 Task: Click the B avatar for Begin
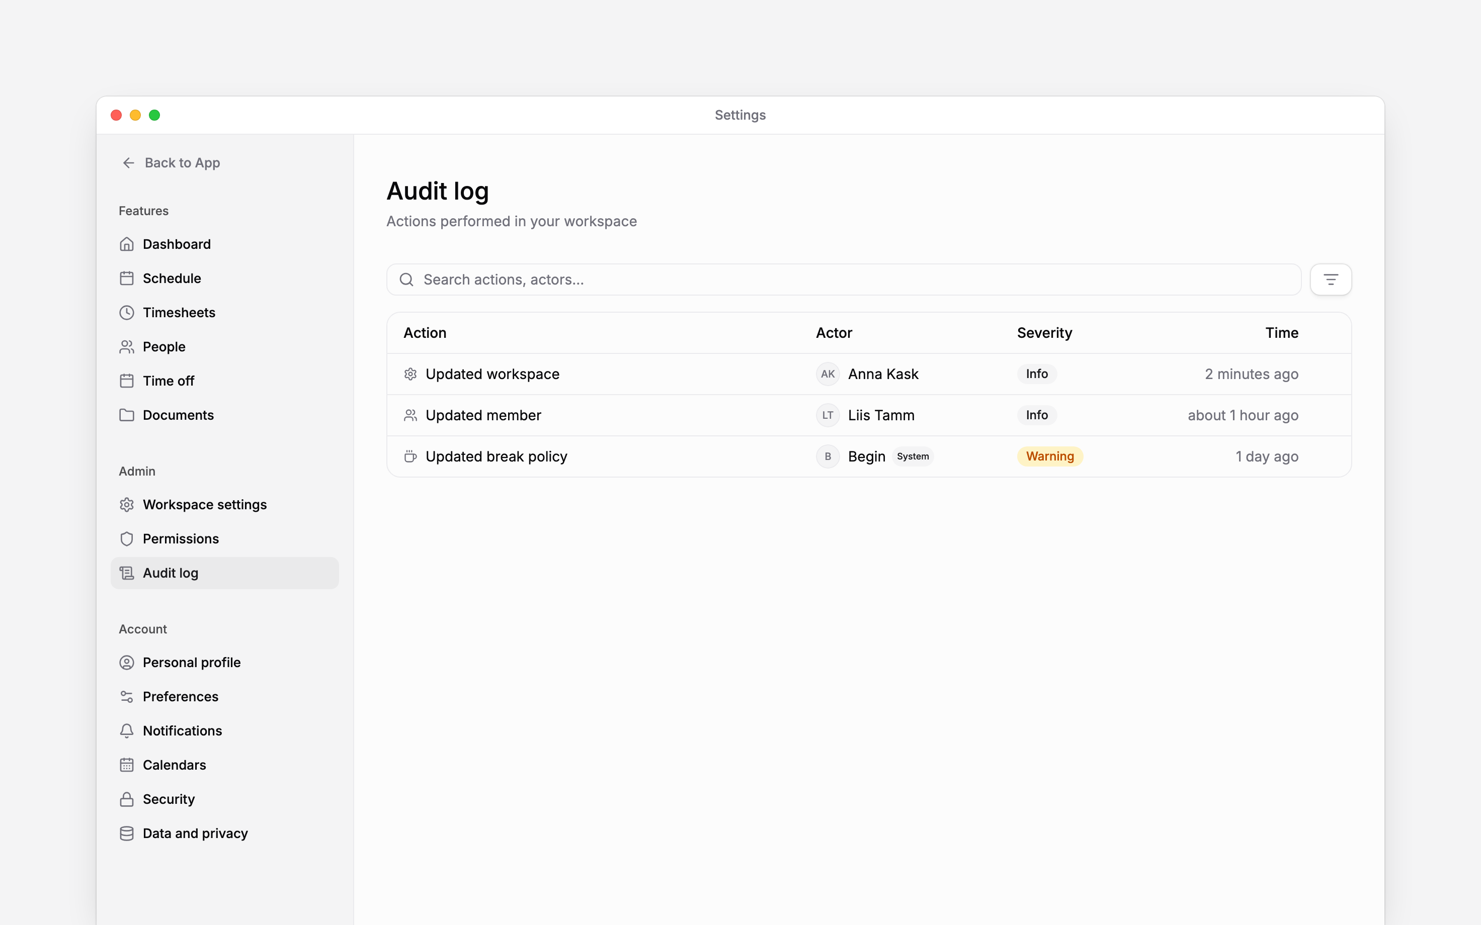[828, 456]
